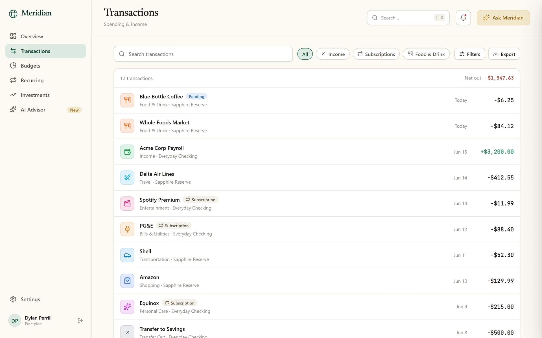The height and width of the screenshot is (338, 542).
Task: Click the Spotify Premium entertainment icon
Action: 127,203
